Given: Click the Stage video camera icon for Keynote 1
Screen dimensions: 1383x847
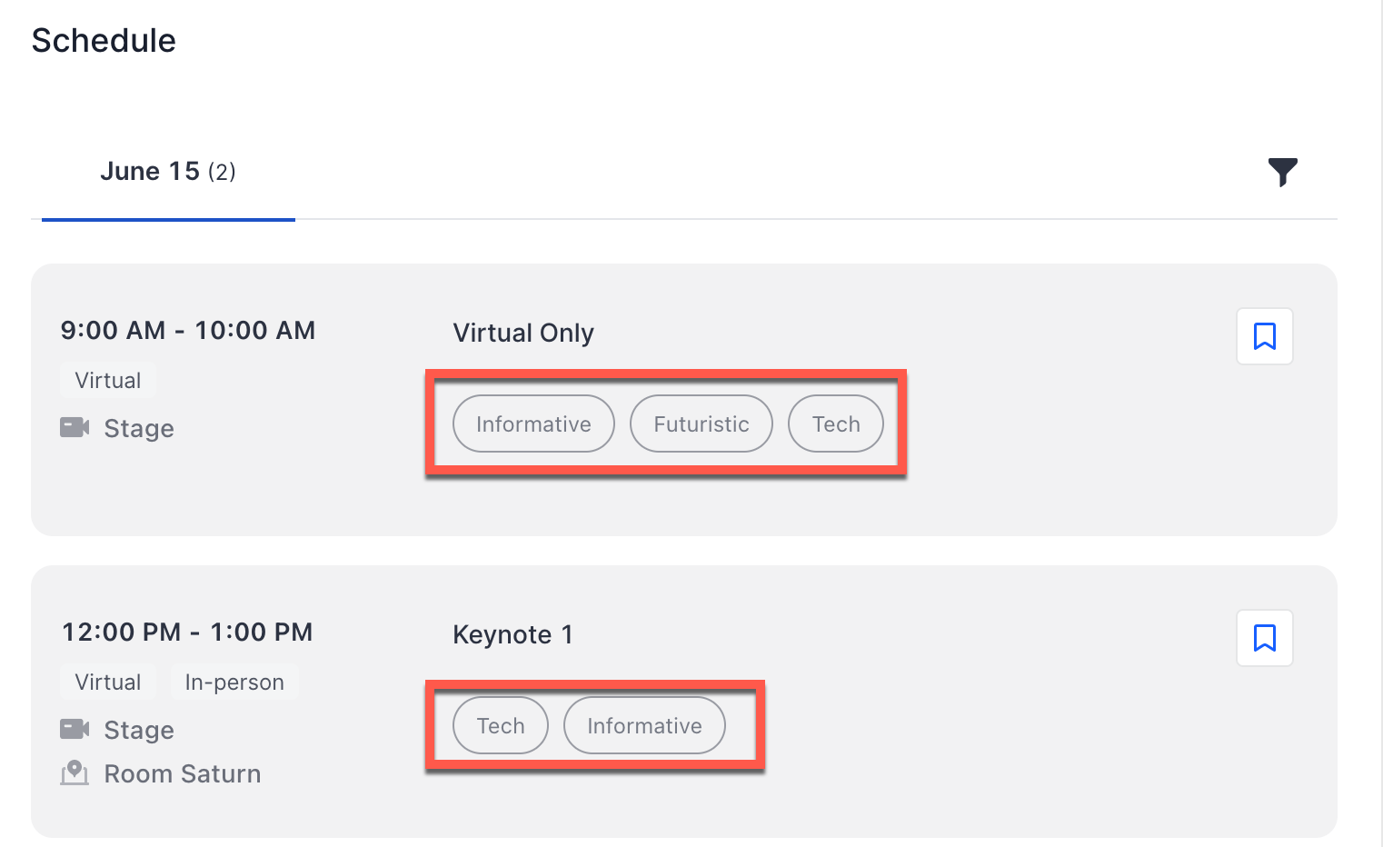Looking at the screenshot, I should (75, 729).
